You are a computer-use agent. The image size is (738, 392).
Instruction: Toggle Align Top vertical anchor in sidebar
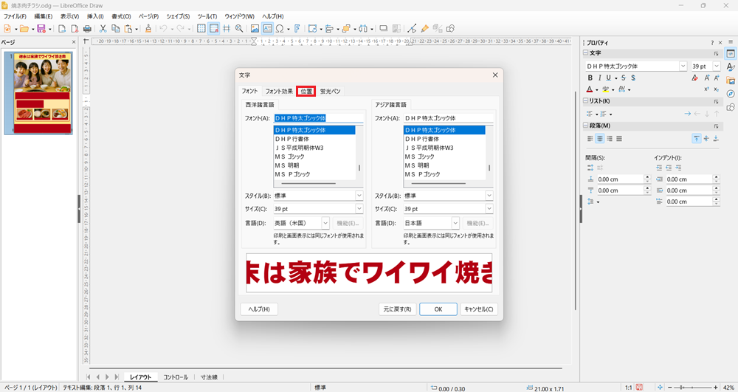(696, 138)
